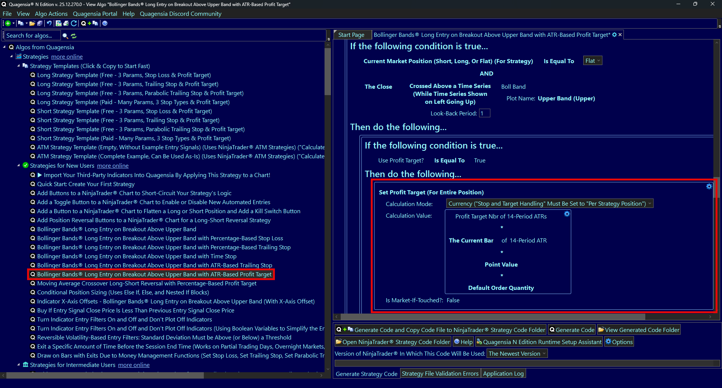Open gear settings on Set Profit Target block
The image size is (722, 388).
(x=709, y=186)
